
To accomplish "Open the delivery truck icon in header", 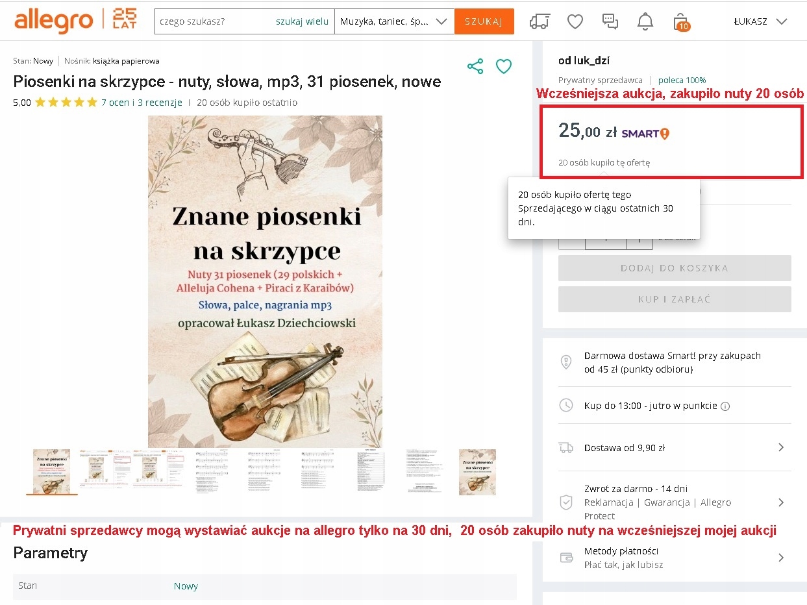I will click(540, 21).
